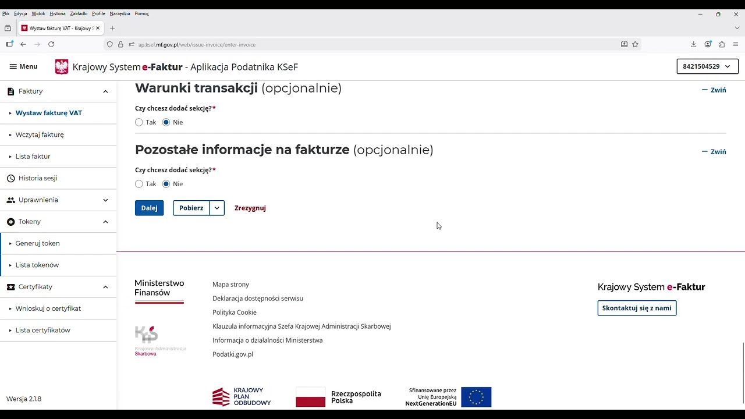This screenshot has width=745, height=419.
Task: Open Polityka Cookie footer link
Action: pyautogui.click(x=235, y=313)
